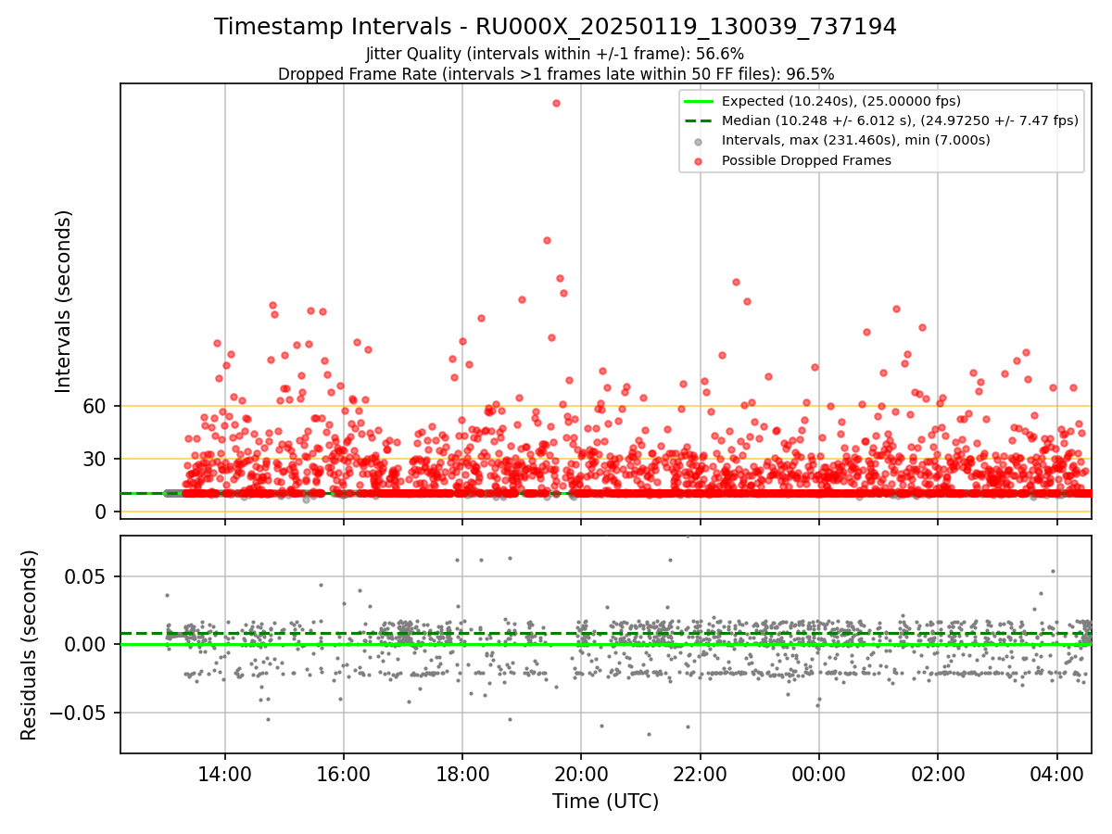
Task: Click the solid green line sample in legend
Action: (x=699, y=101)
